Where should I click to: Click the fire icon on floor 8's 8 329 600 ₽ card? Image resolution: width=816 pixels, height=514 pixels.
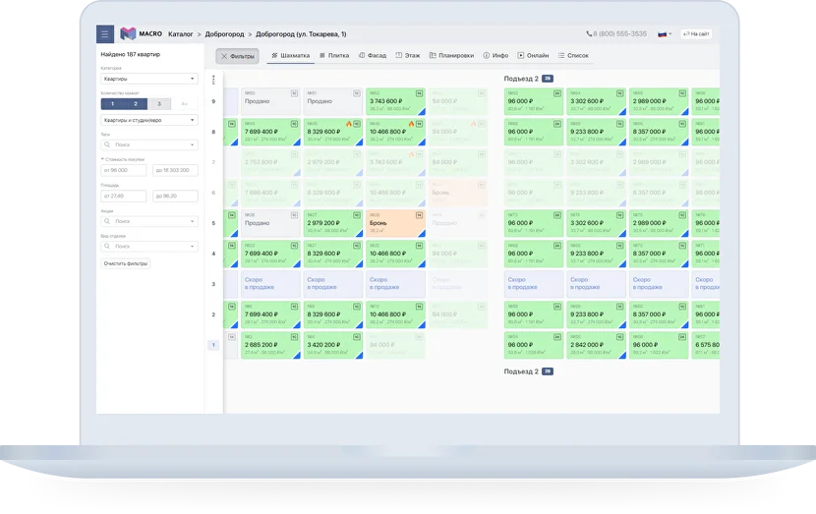click(x=349, y=124)
